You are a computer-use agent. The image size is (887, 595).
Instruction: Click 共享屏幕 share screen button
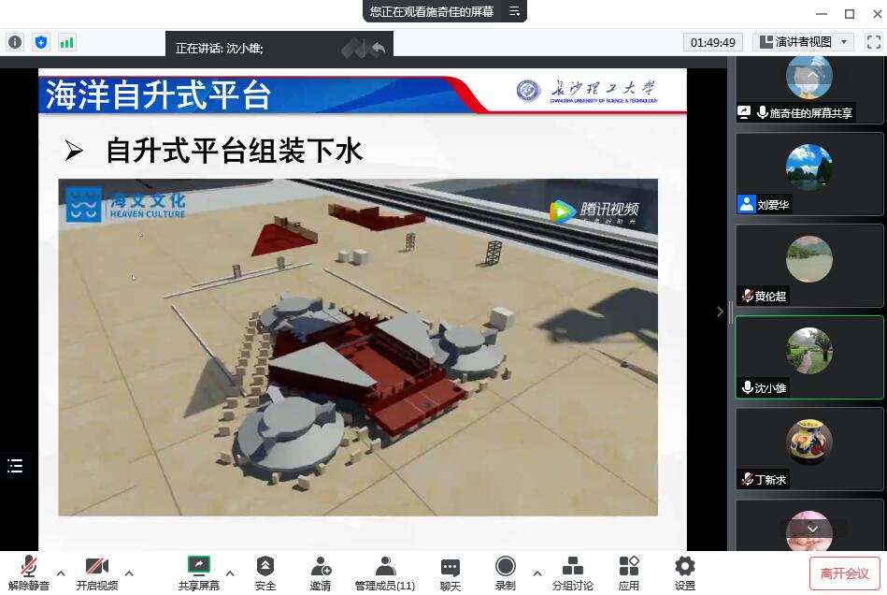[199, 573]
